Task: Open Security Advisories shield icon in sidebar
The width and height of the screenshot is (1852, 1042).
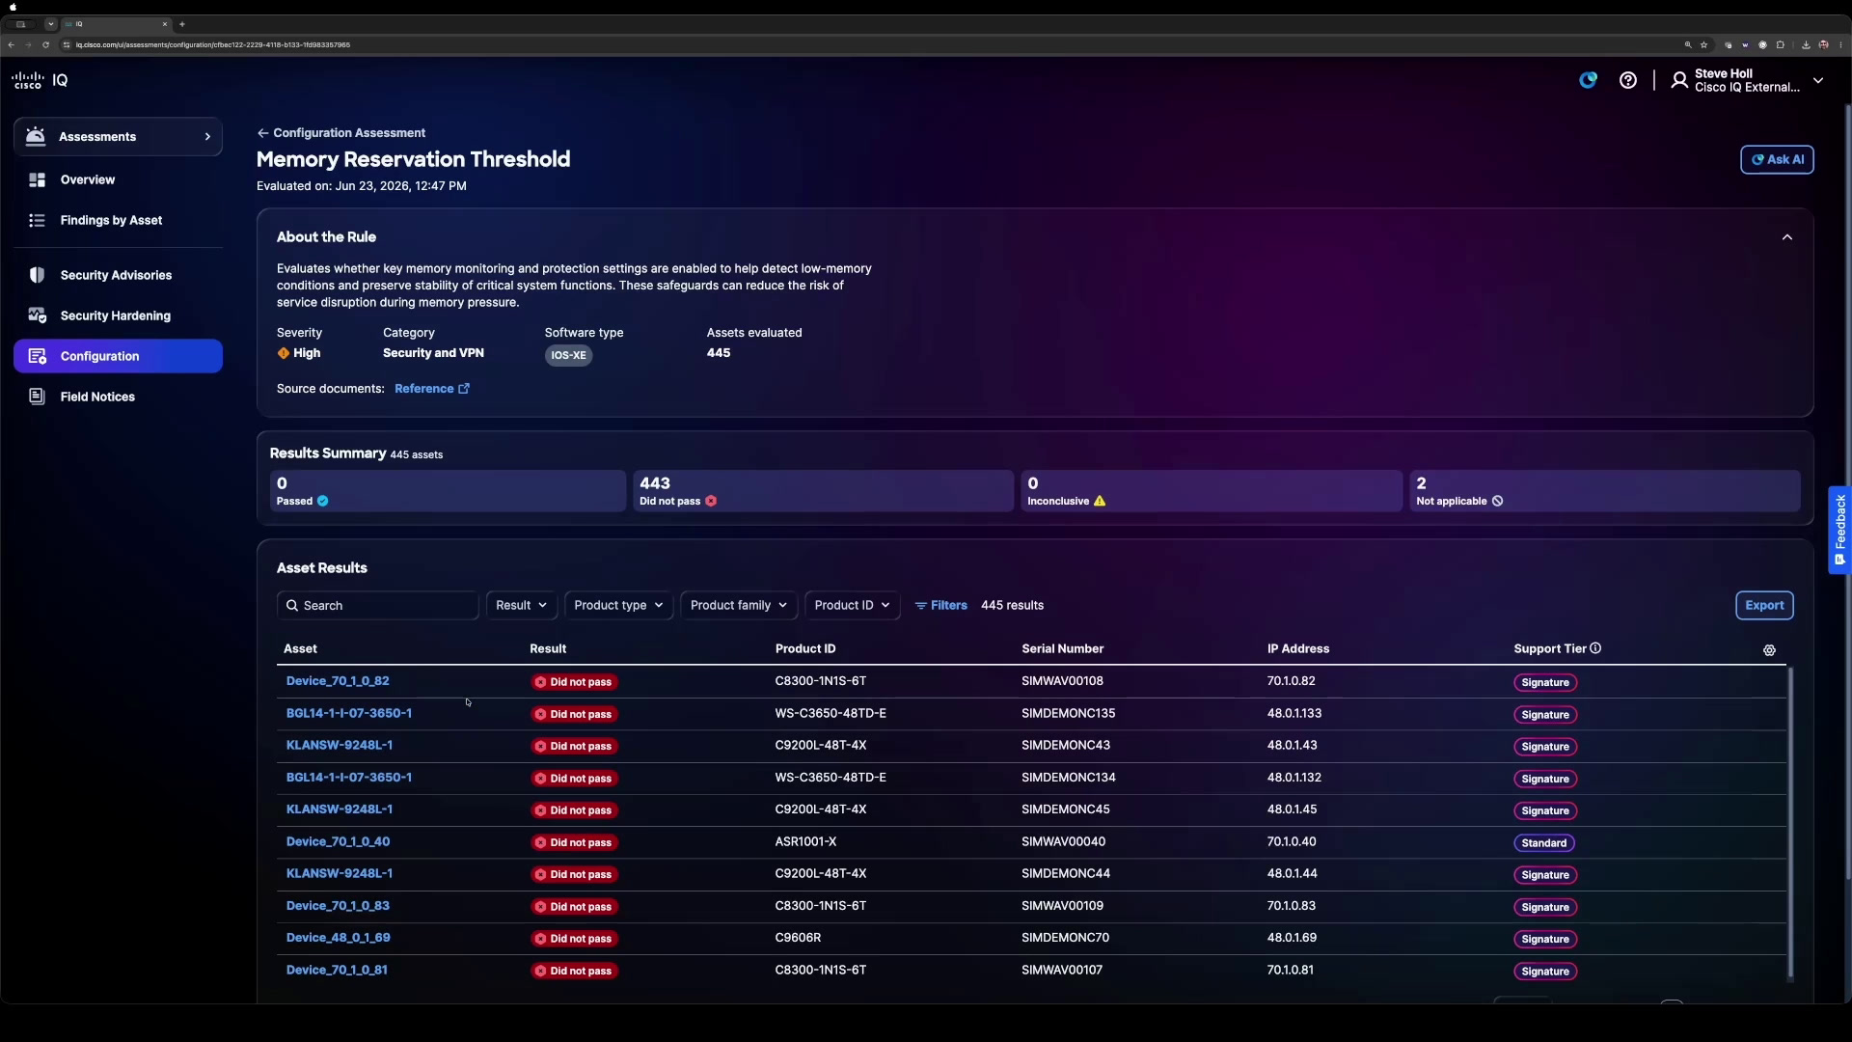Action: coord(37,275)
